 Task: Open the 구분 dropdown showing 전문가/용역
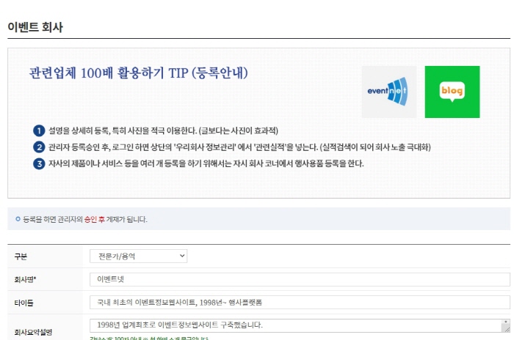[138, 256]
